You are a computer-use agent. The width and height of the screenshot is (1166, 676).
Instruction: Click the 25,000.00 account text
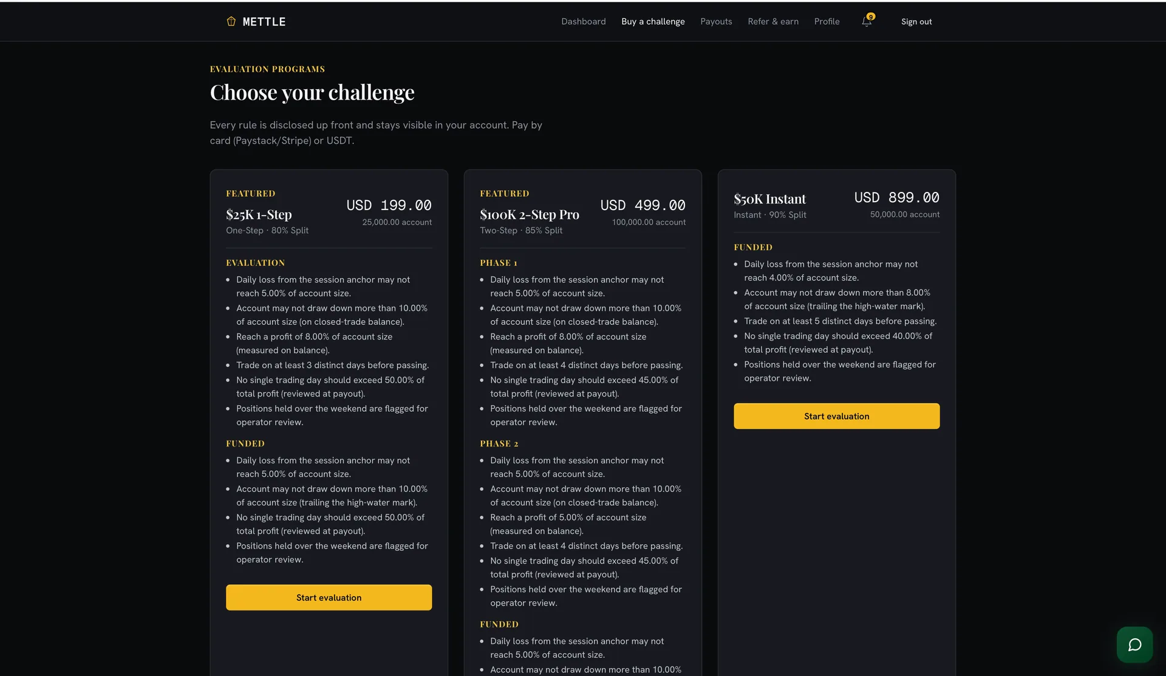[397, 222]
